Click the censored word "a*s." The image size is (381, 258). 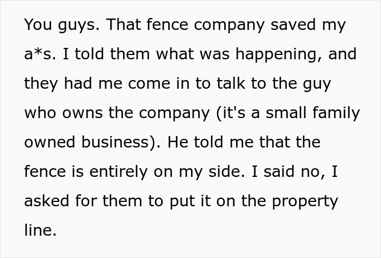[40, 54]
